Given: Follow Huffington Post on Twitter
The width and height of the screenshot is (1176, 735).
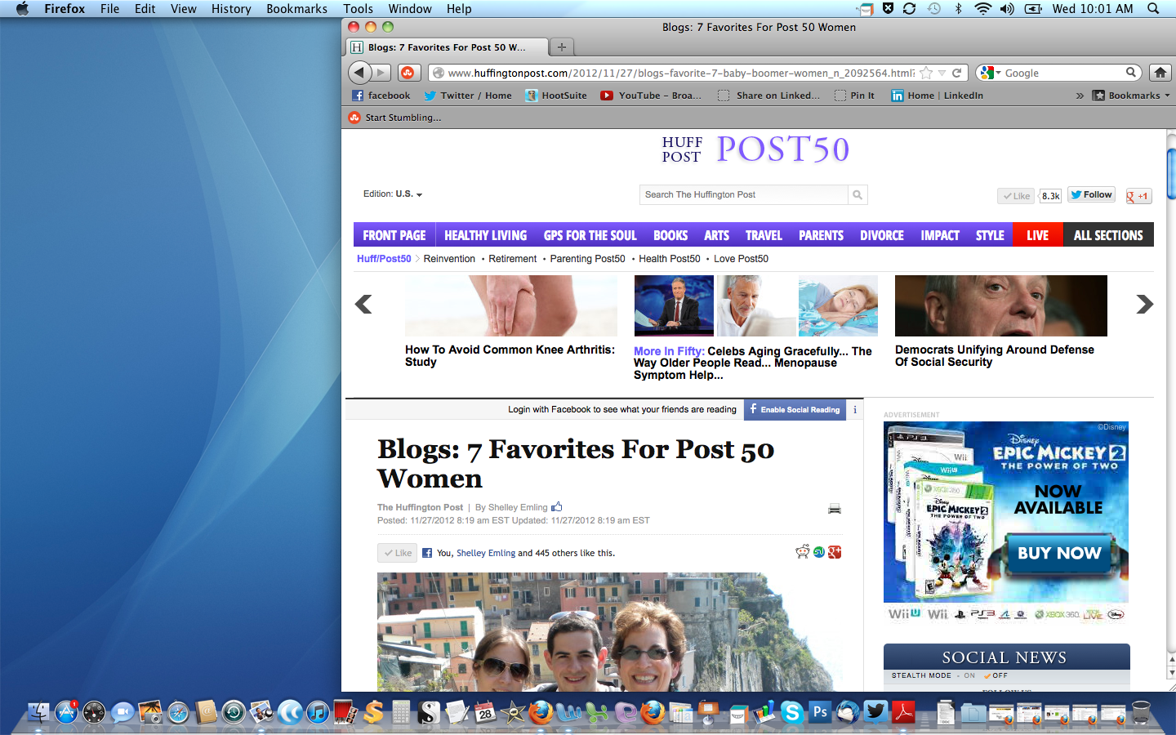Looking at the screenshot, I should click(x=1091, y=195).
